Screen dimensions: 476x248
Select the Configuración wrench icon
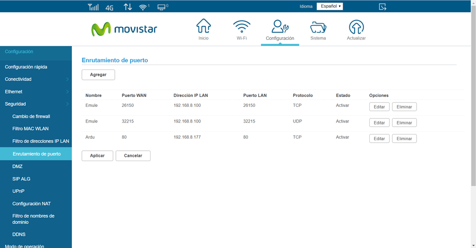[280, 27]
